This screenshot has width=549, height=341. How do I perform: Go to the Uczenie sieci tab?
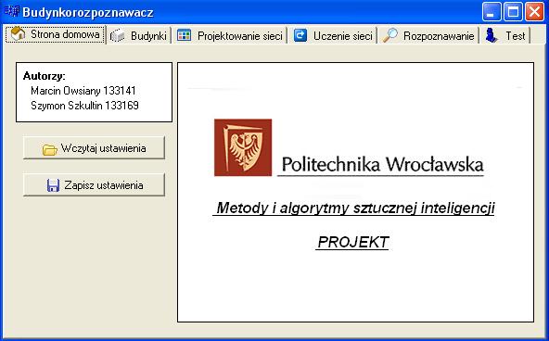pyautogui.click(x=332, y=35)
